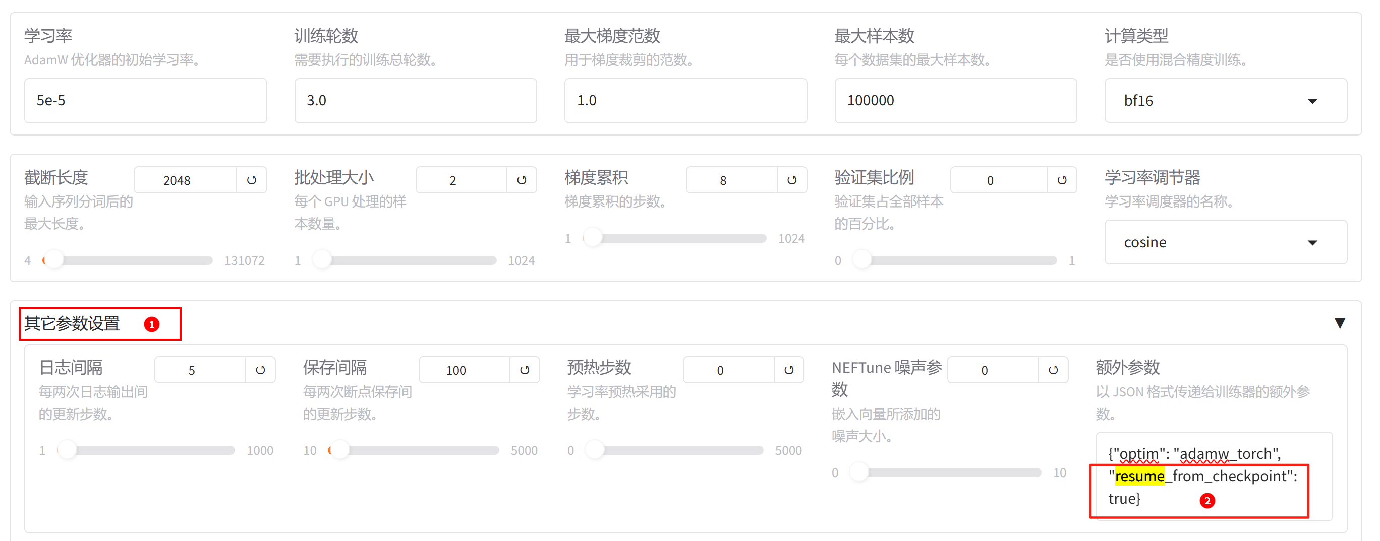Click the 额外参数 JSON text area
This screenshot has width=1380, height=541.
coord(1213,476)
